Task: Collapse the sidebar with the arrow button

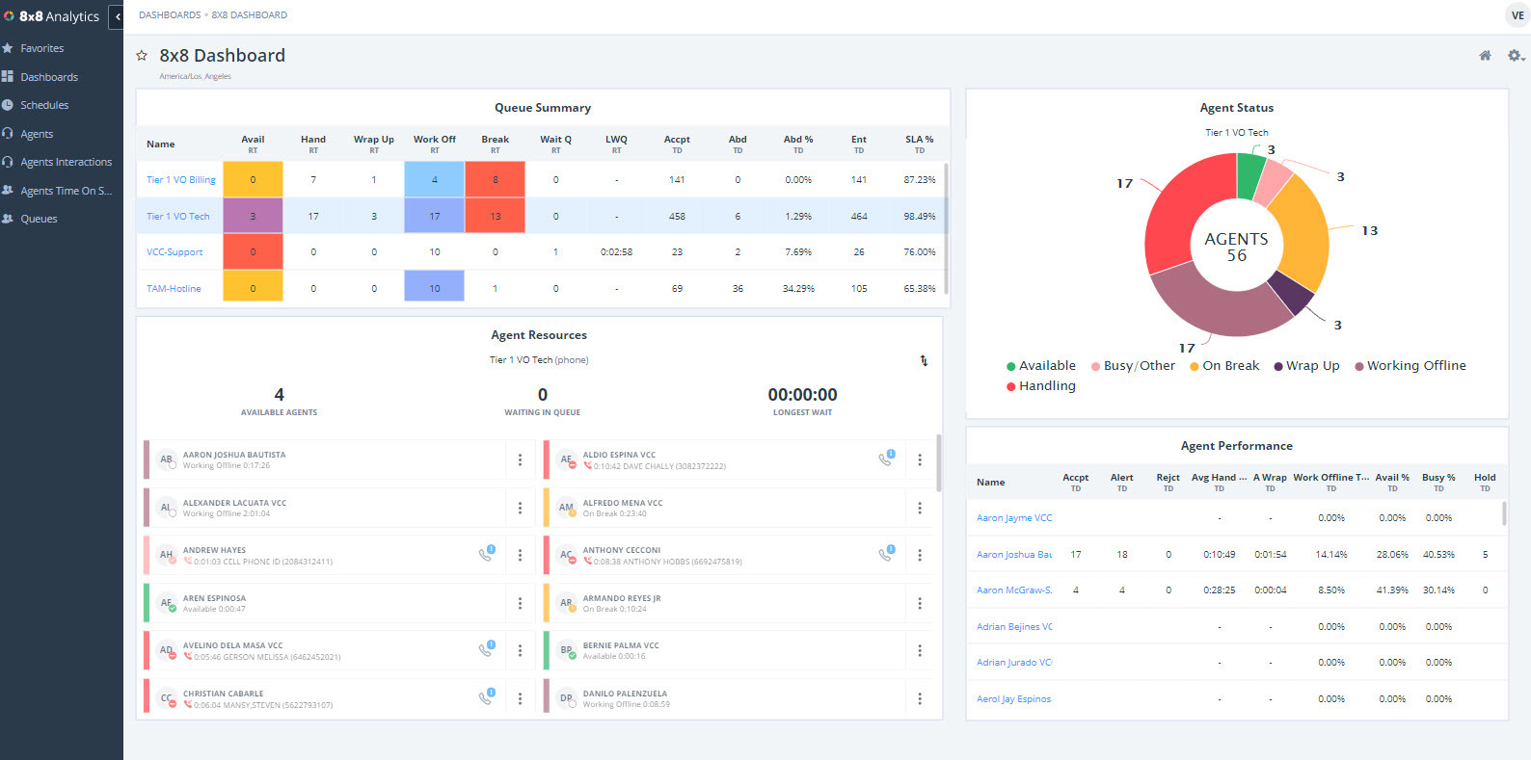Action: 117,16
